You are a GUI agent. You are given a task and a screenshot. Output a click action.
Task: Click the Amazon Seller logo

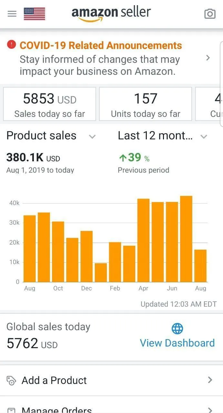111,14
